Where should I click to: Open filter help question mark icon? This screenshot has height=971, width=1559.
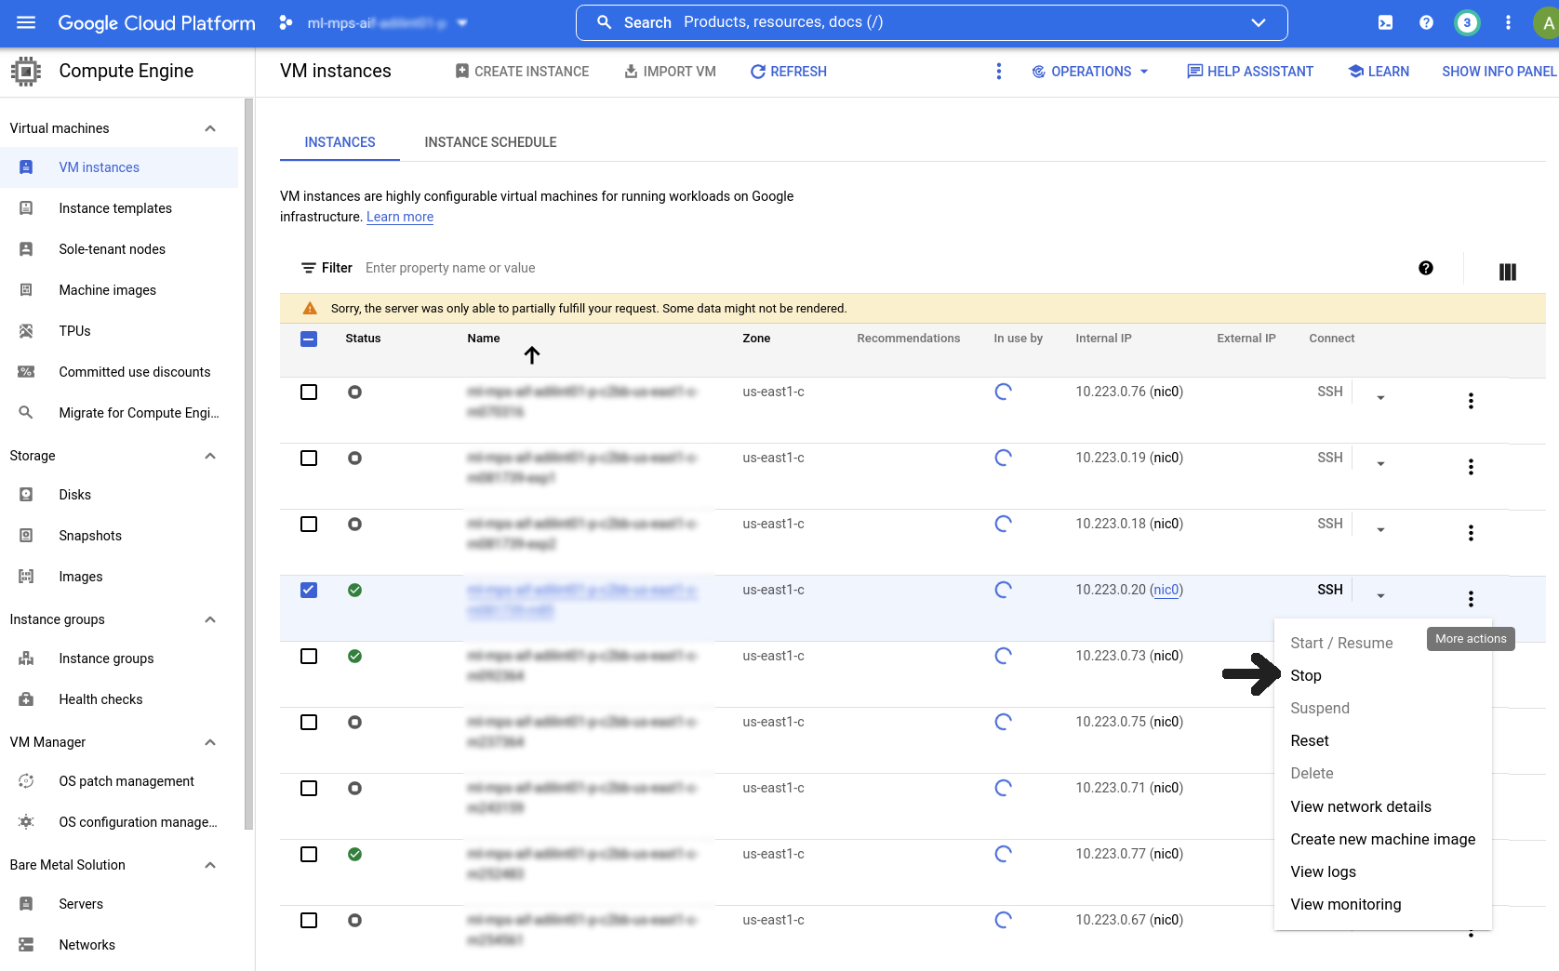(1426, 268)
